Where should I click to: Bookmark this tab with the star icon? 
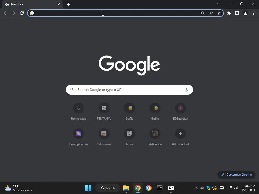(219, 13)
